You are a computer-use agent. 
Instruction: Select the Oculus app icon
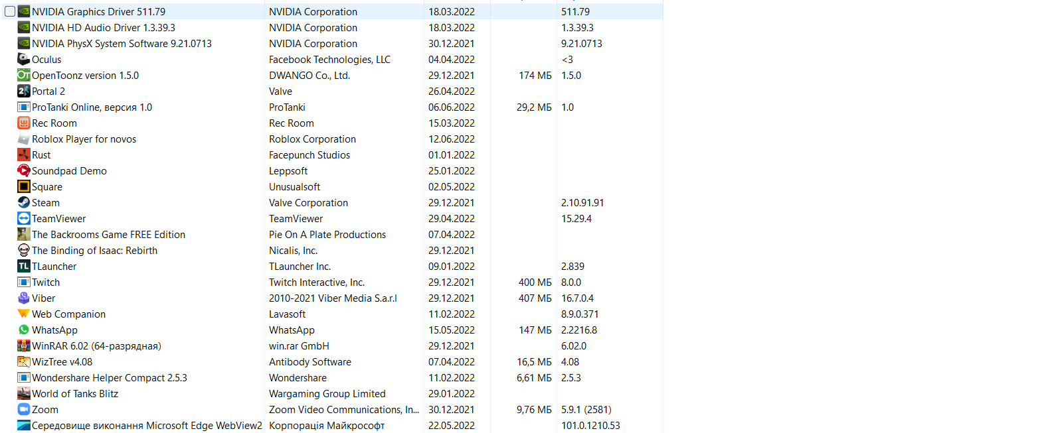point(24,59)
